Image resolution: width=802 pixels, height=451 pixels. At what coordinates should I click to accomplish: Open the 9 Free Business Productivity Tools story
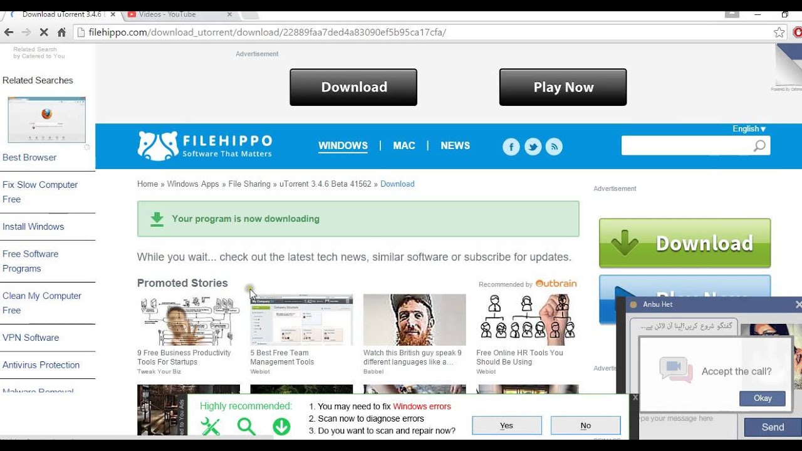tap(189, 334)
